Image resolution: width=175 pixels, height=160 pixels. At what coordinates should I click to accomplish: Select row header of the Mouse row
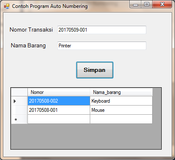19,110
